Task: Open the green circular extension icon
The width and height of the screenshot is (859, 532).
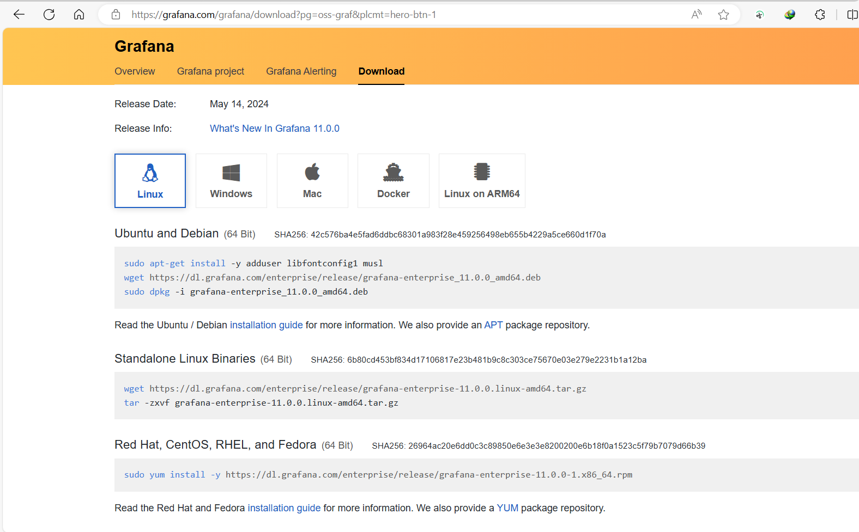Action: click(x=759, y=15)
